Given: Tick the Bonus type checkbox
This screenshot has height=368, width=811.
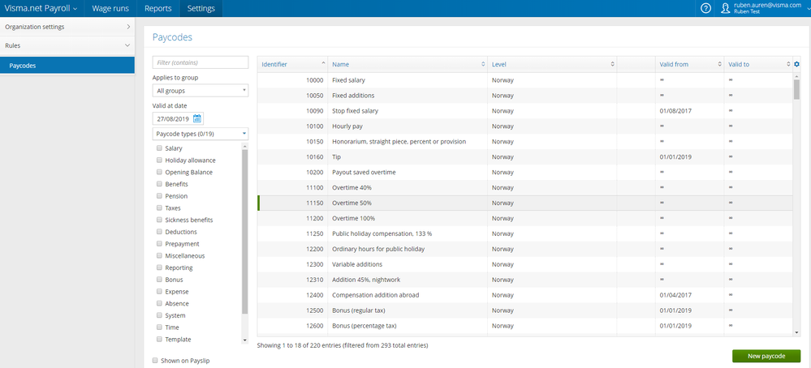Looking at the screenshot, I should point(159,279).
